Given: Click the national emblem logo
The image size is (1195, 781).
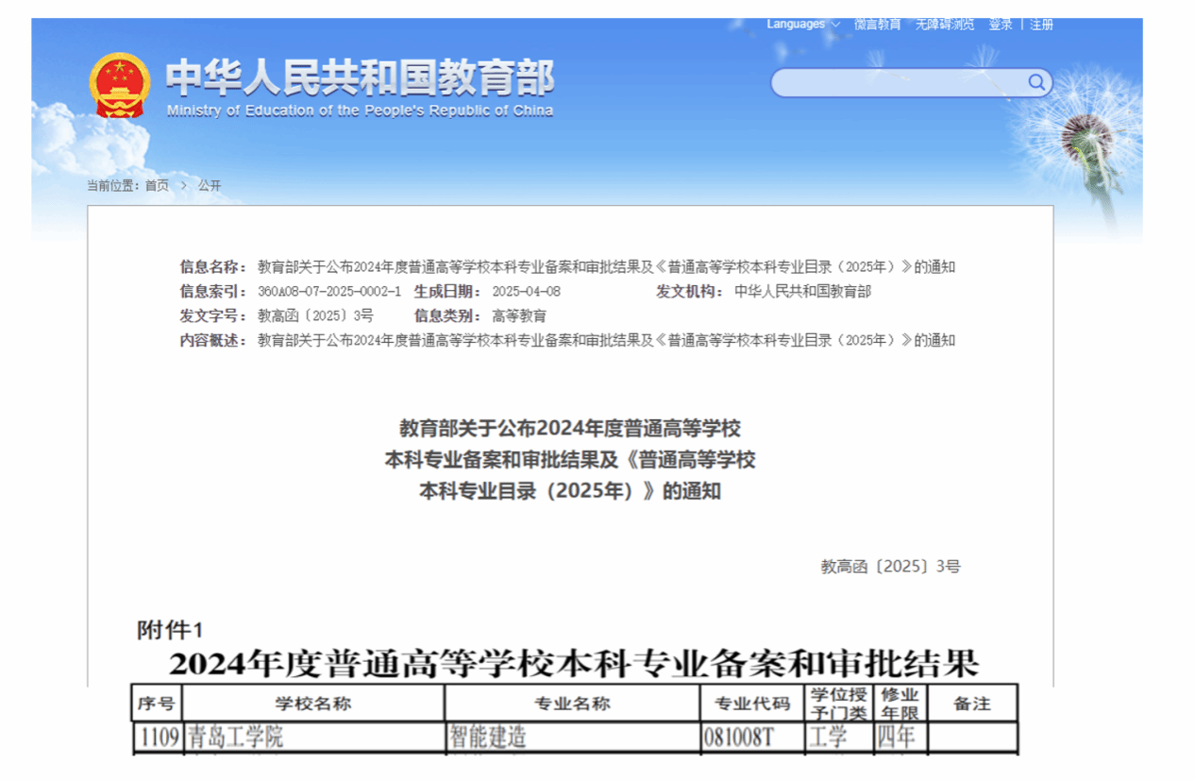Looking at the screenshot, I should pyautogui.click(x=119, y=86).
